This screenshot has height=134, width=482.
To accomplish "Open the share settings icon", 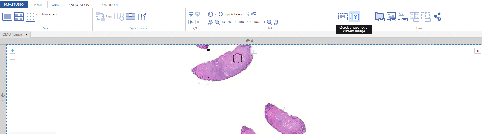I will [x=438, y=17].
